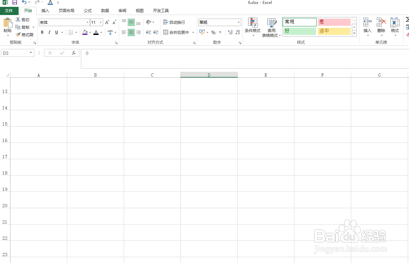Increase the cell indent
This screenshot has height=263, width=409.
point(156,32)
